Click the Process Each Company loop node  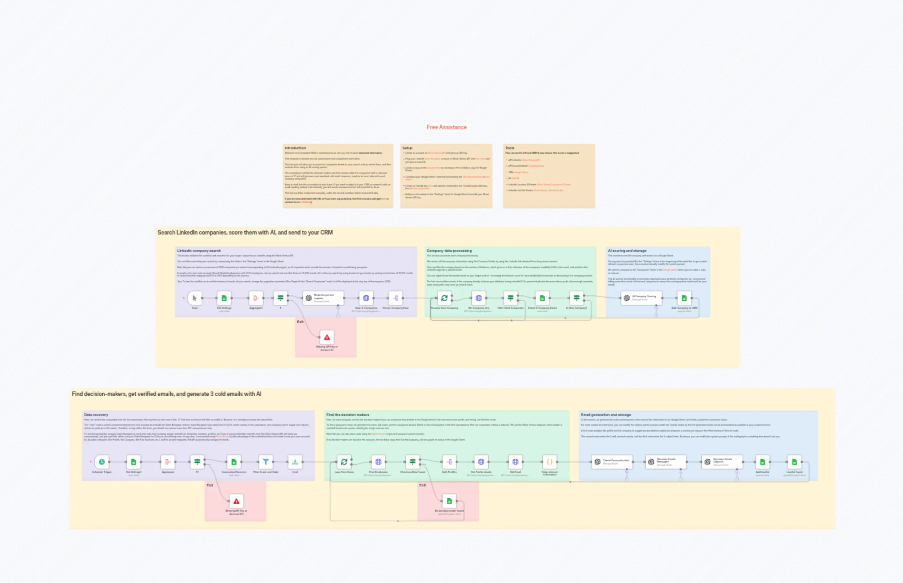445,298
